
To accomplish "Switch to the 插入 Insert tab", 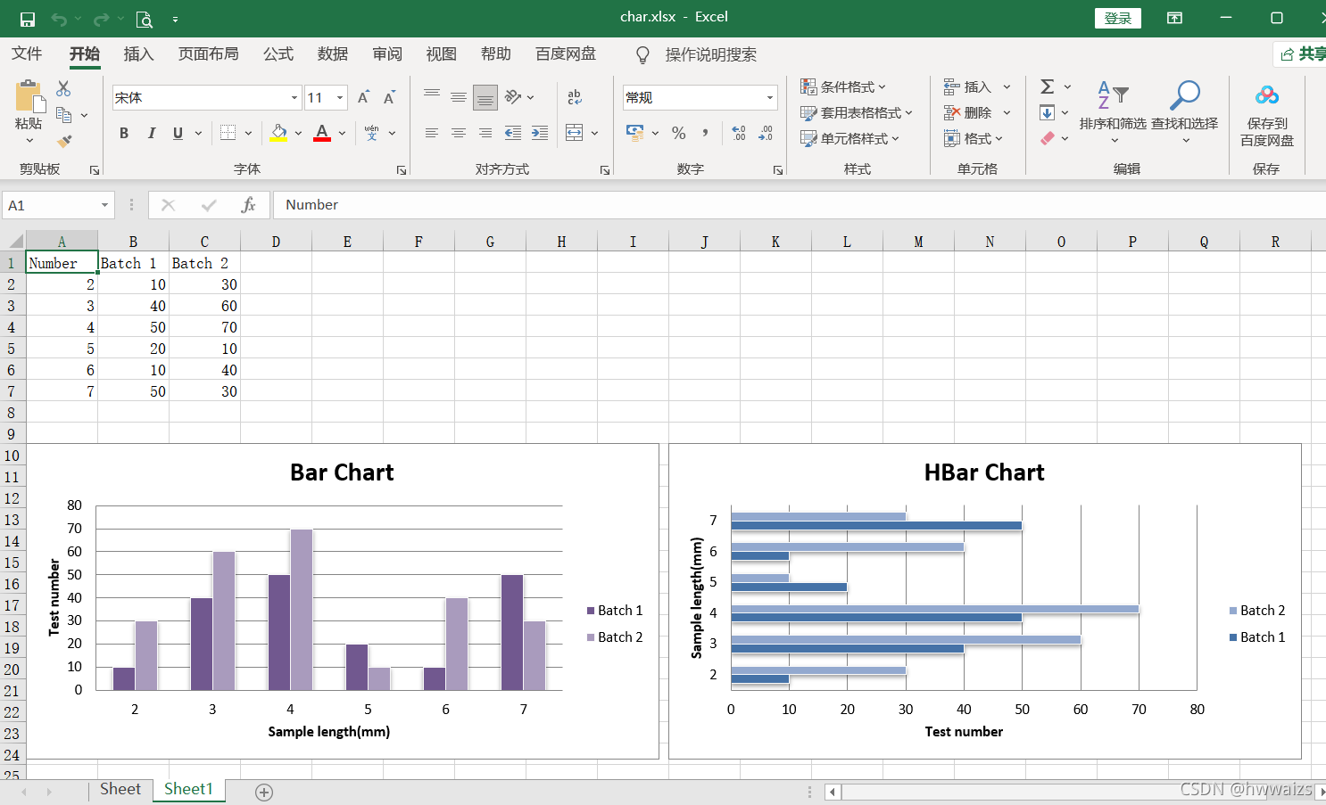I will pyautogui.click(x=138, y=53).
